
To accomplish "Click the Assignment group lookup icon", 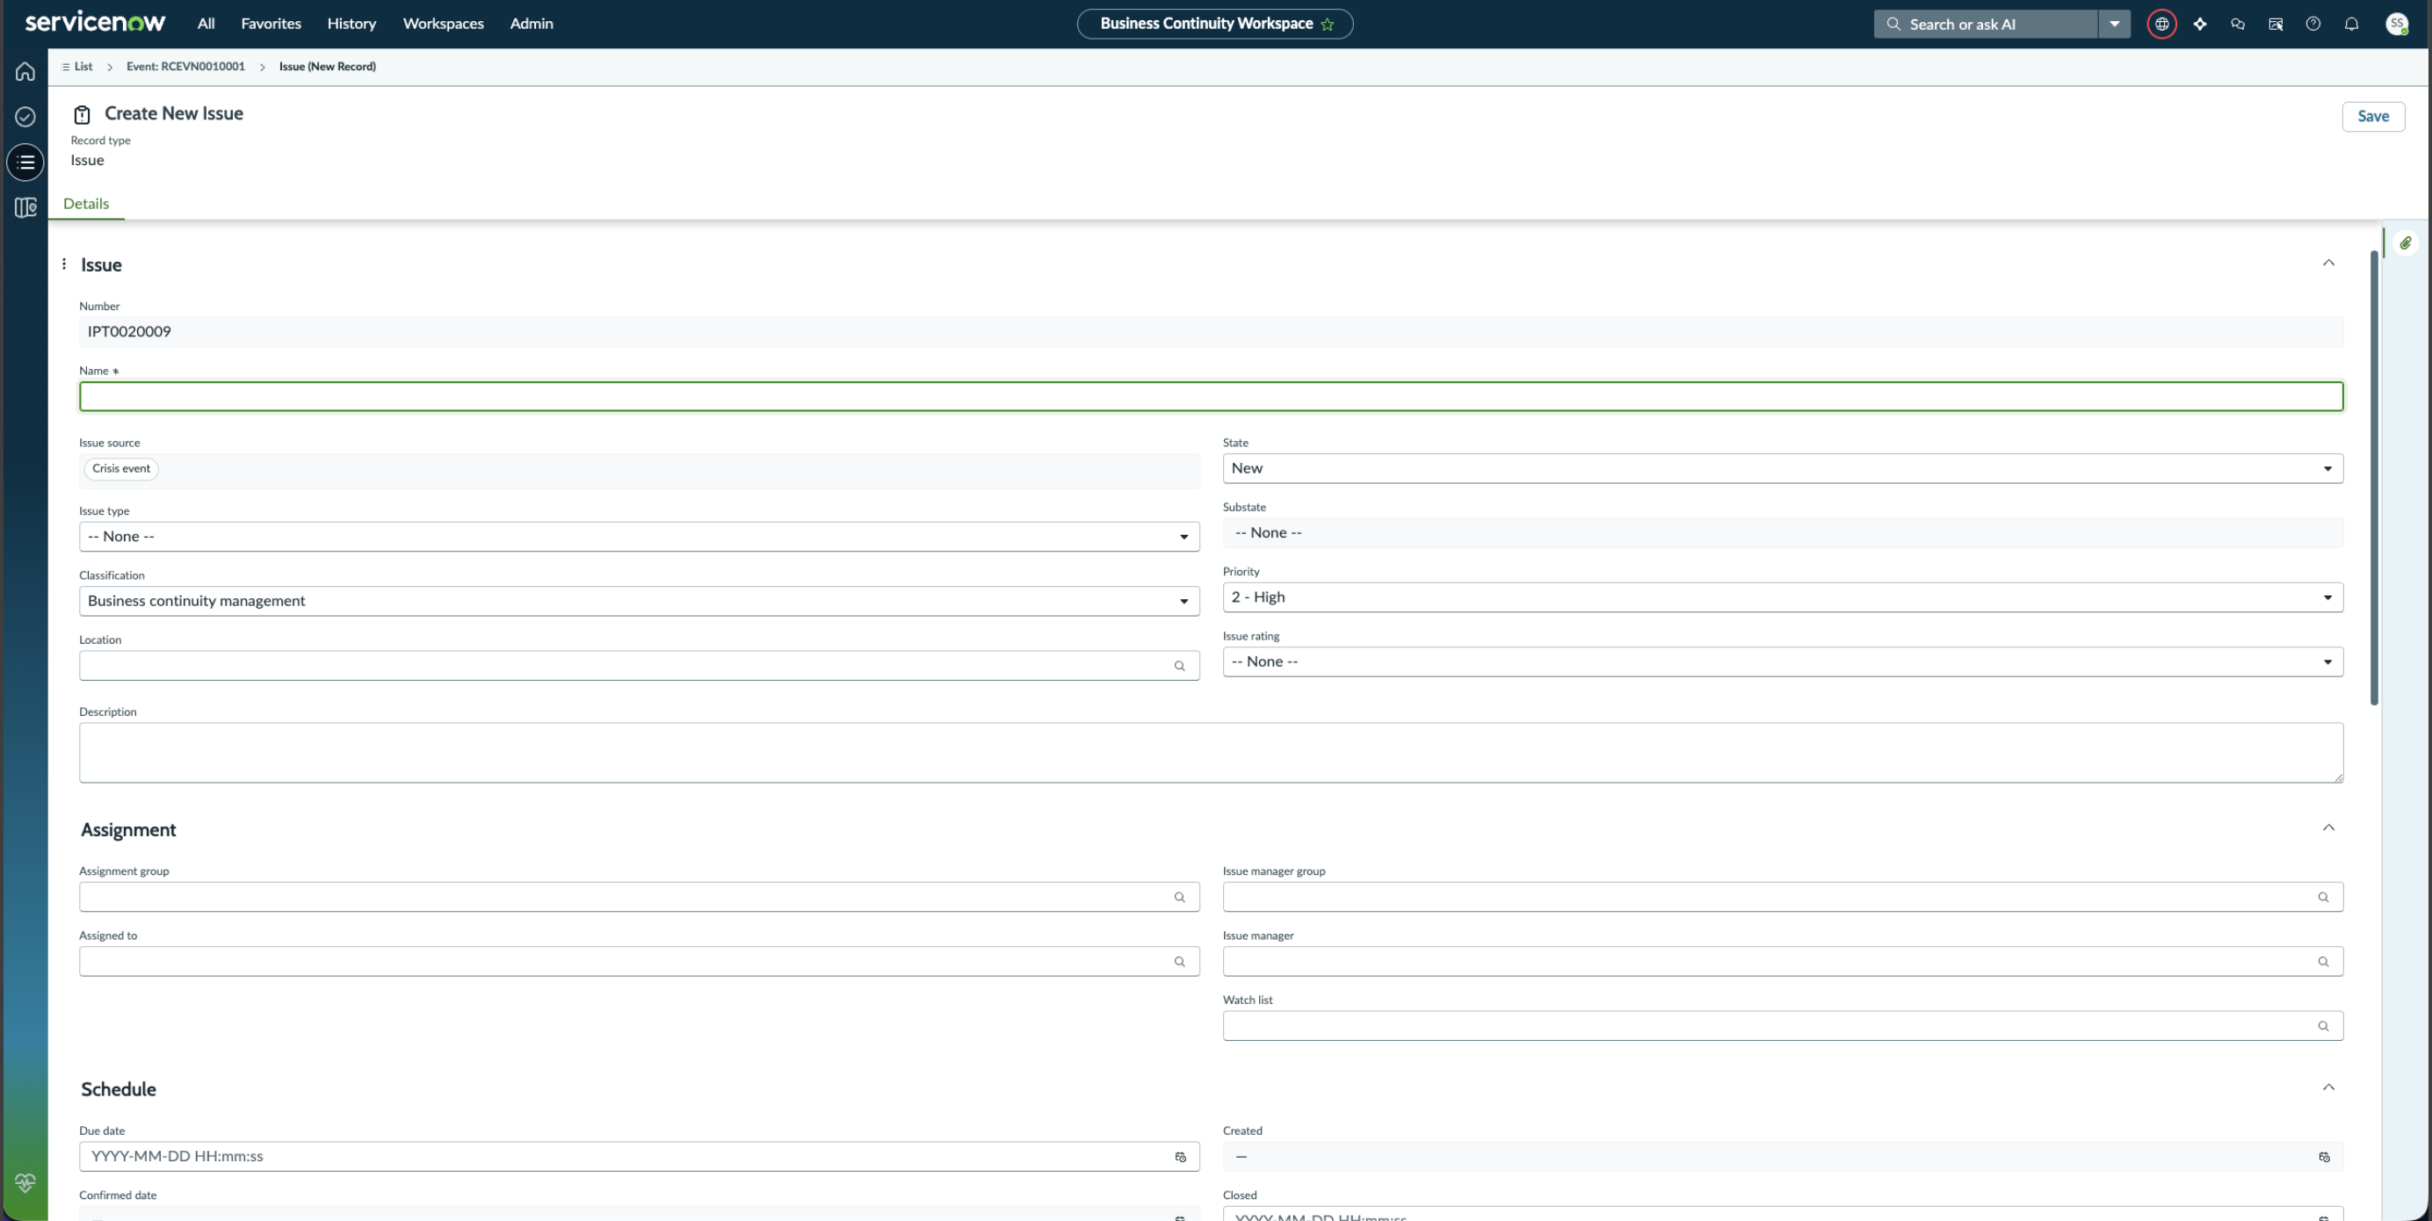I will click(1179, 898).
